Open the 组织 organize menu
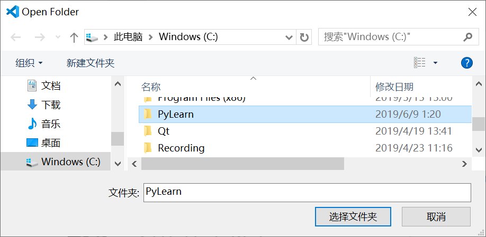The height and width of the screenshot is (237, 486). (29, 63)
